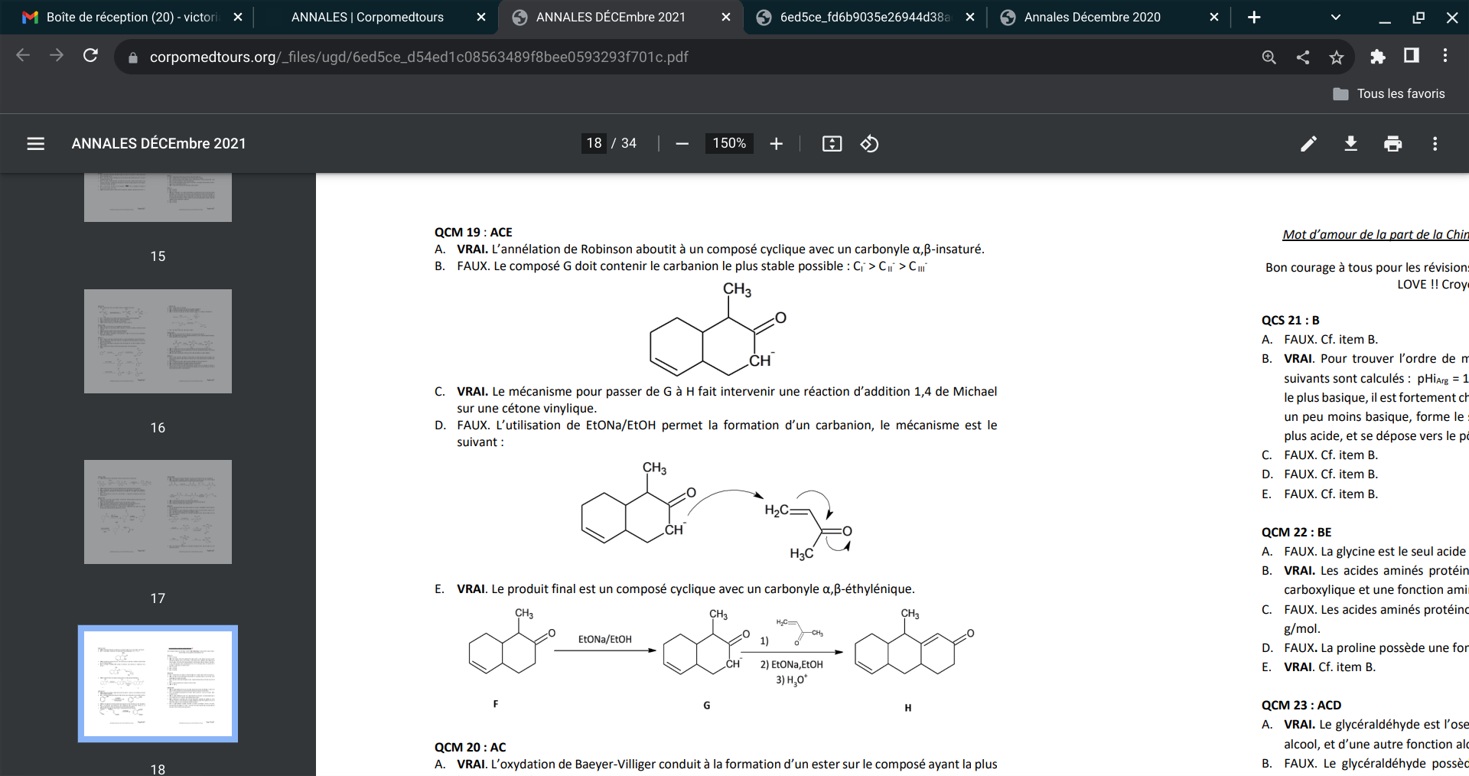This screenshot has height=776, width=1469.
Task: Close the Gmail tab
Action: 238,17
